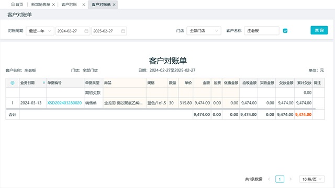Click spec cell 蓝色/1x1.5
This screenshot has height=188, width=335.
coord(157,103)
